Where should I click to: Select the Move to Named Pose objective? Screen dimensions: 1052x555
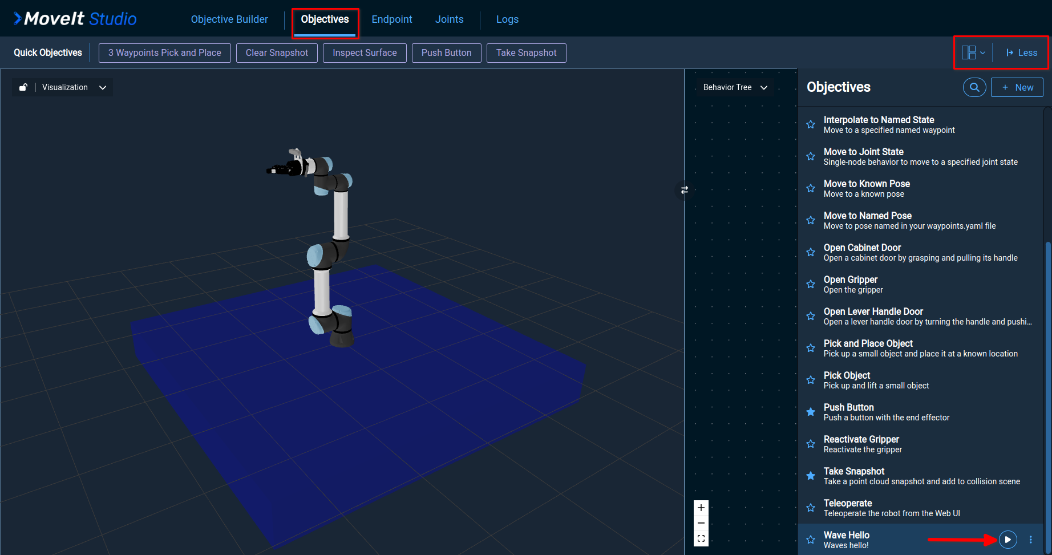coord(920,220)
